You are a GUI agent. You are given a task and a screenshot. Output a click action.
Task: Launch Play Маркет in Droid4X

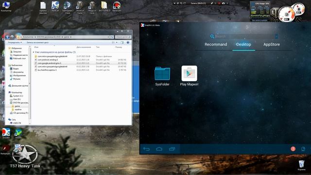pos(189,76)
